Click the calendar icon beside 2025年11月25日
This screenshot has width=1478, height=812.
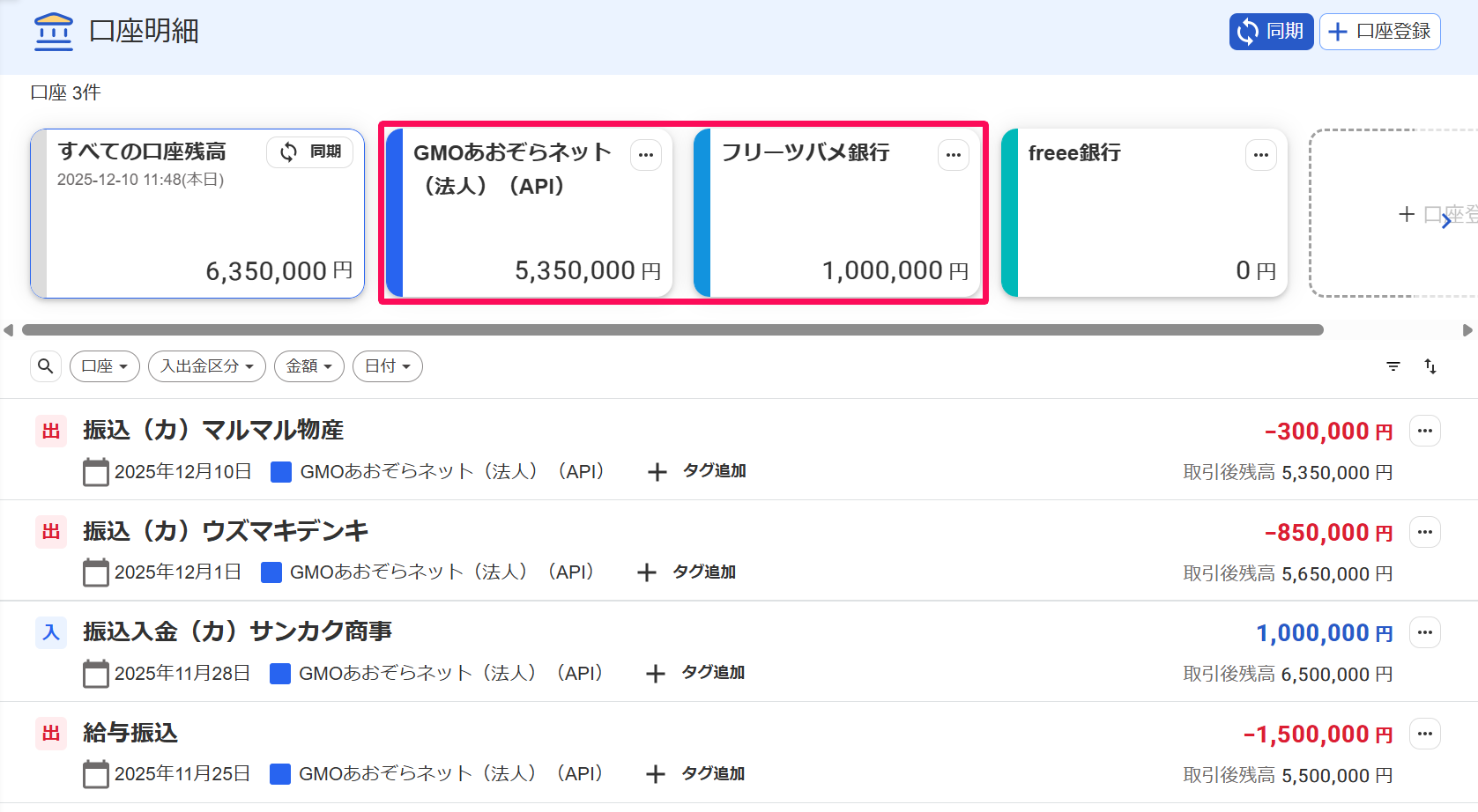(x=95, y=774)
